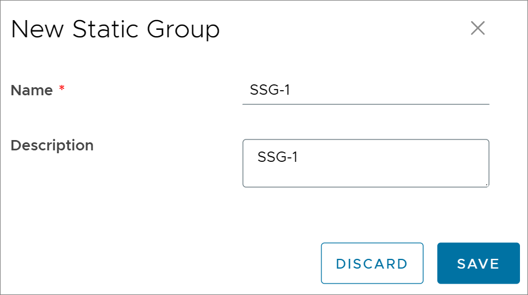Select the Description field label
The image size is (528, 295).
pyautogui.click(x=52, y=146)
